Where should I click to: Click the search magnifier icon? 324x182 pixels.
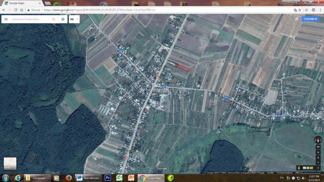(x=54, y=19)
